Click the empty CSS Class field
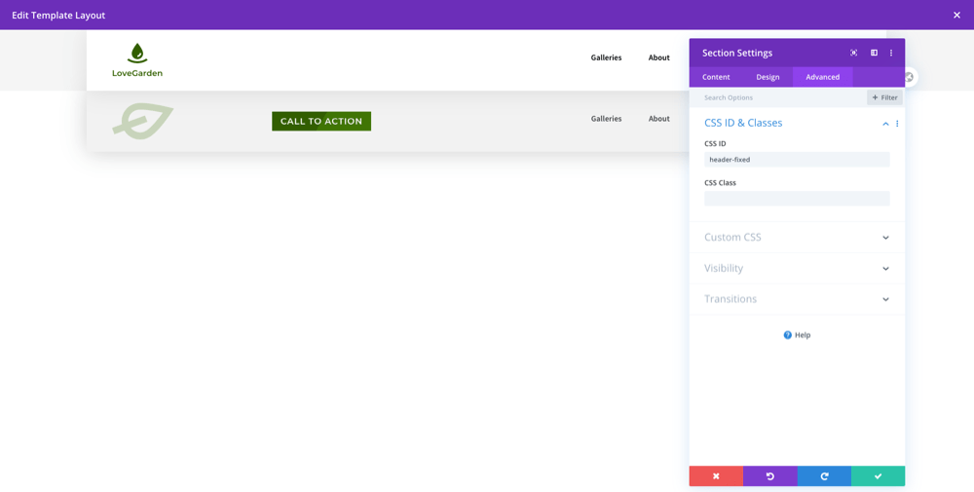Image resolution: width=974 pixels, height=492 pixels. [797, 199]
